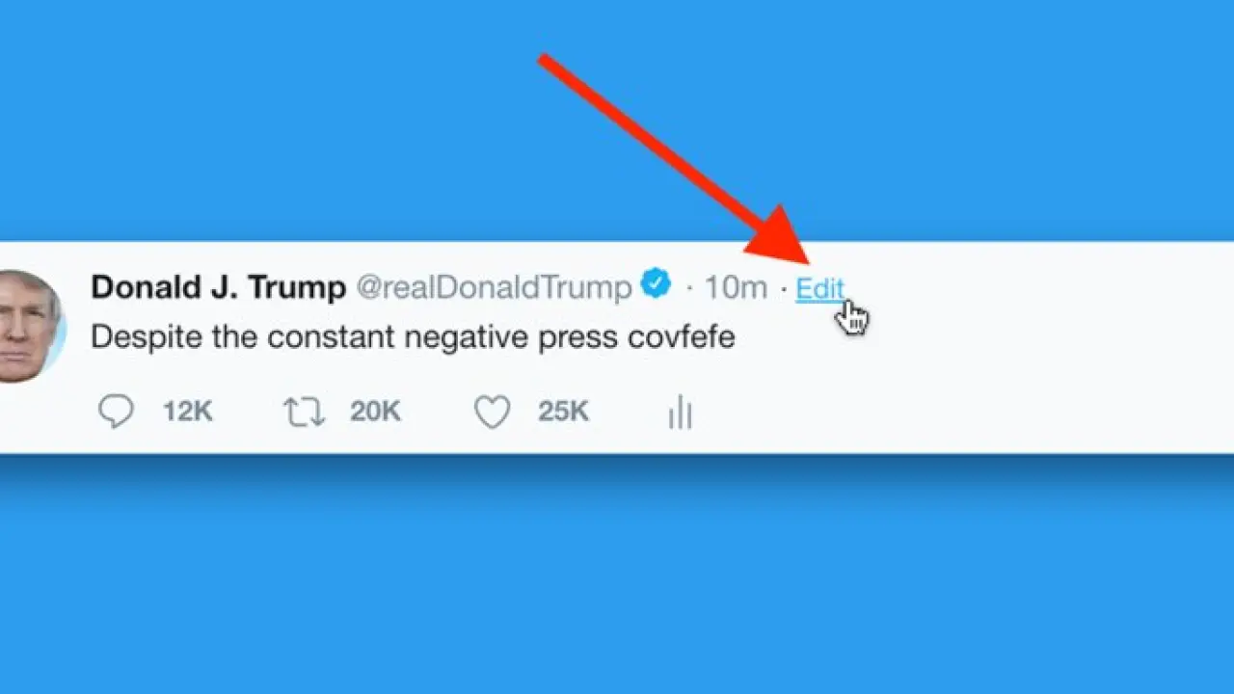1234x694 pixels.
Task: Select the 25K likes count
Action: click(563, 412)
